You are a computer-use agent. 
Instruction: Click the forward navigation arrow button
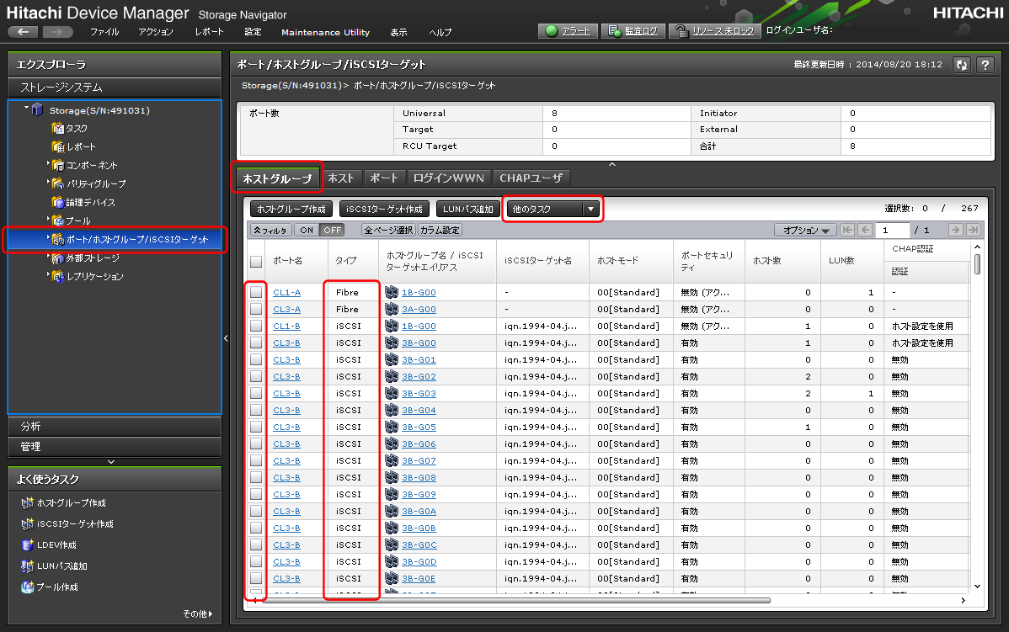click(x=57, y=31)
